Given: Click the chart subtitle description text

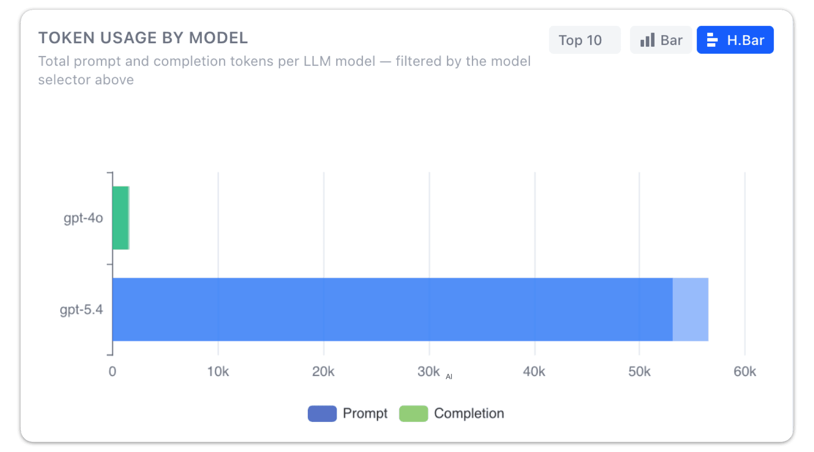Looking at the screenshot, I should point(284,70).
